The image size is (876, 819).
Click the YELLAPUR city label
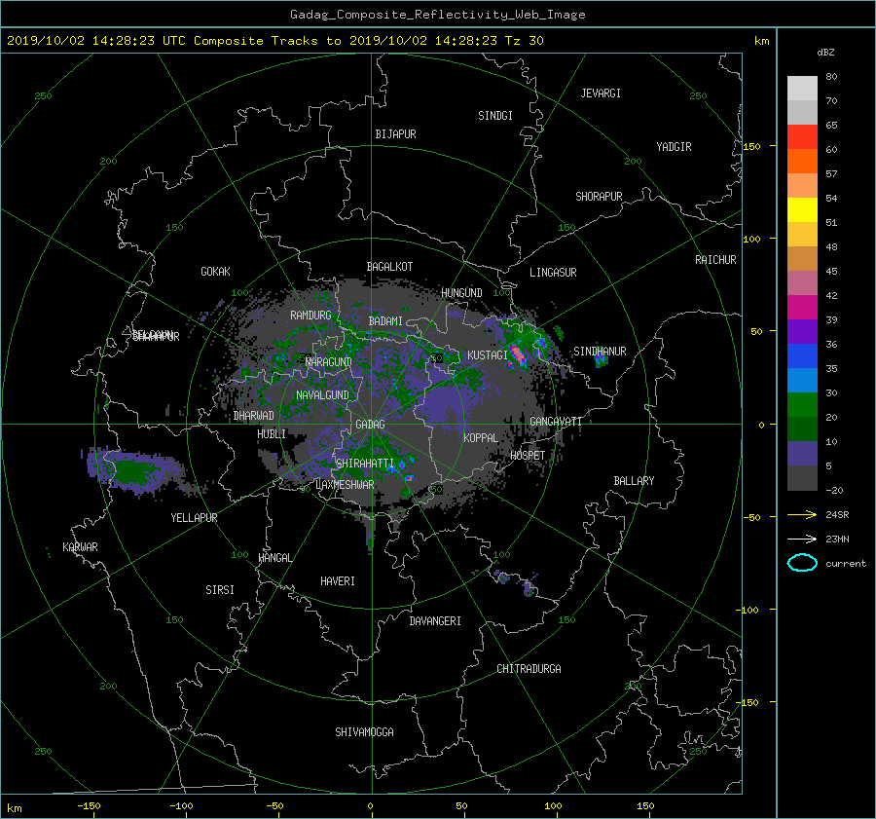coord(194,518)
